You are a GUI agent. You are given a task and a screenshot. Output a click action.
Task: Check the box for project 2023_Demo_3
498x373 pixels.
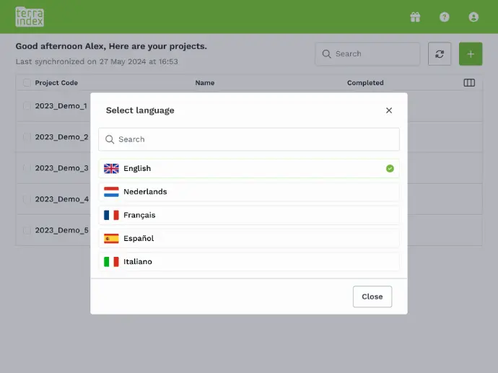click(27, 168)
